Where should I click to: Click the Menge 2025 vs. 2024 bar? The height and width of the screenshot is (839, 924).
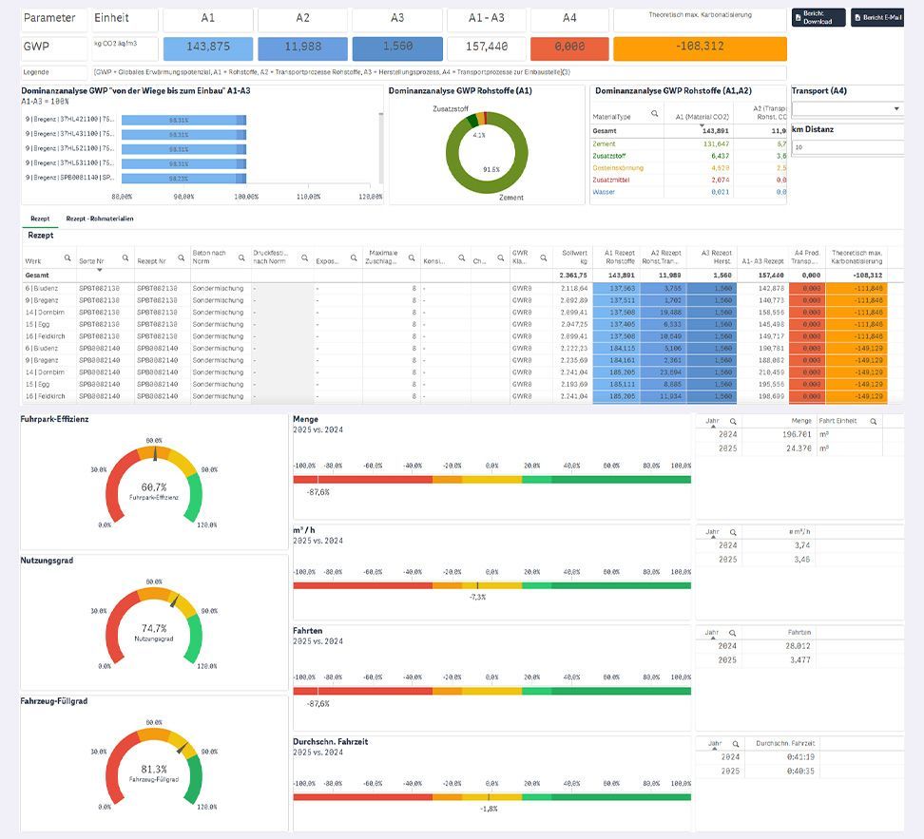(x=492, y=480)
